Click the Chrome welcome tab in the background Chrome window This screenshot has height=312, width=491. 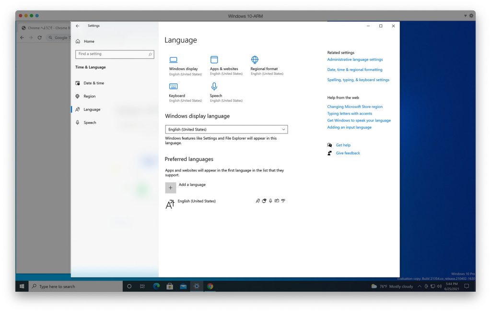(46, 28)
